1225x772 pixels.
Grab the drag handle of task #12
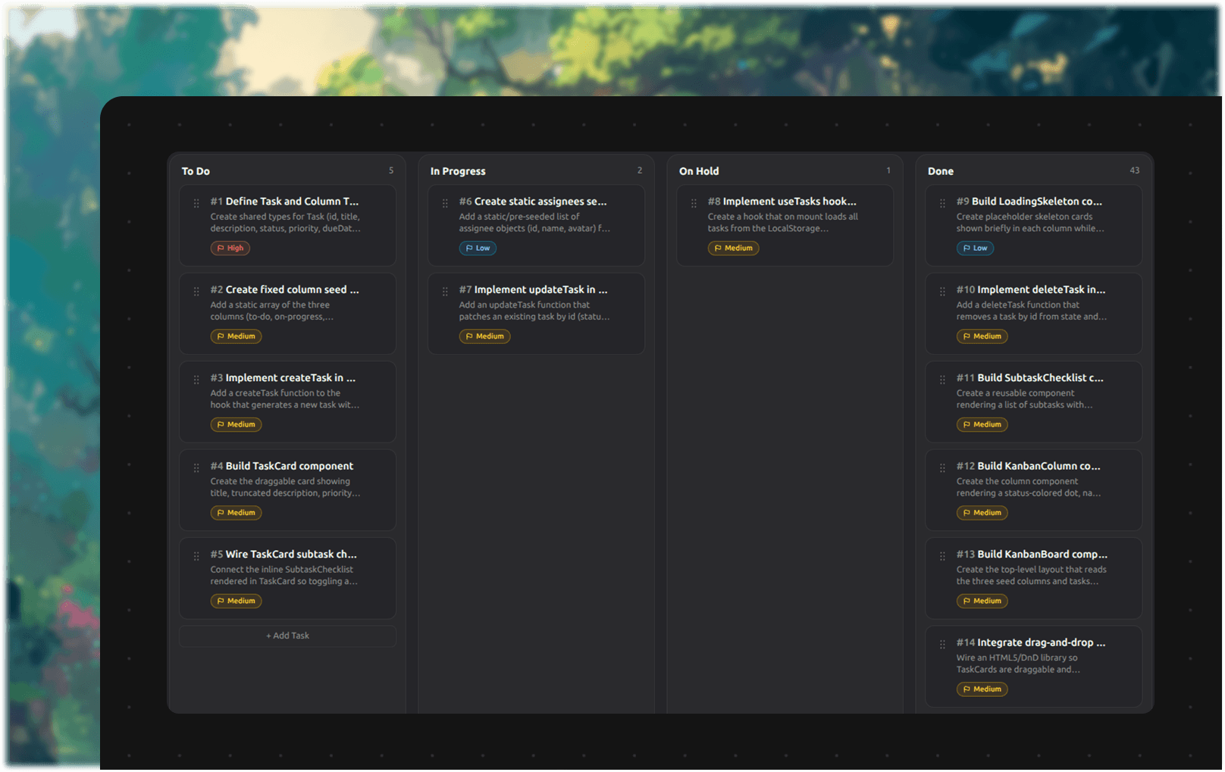pyautogui.click(x=942, y=468)
